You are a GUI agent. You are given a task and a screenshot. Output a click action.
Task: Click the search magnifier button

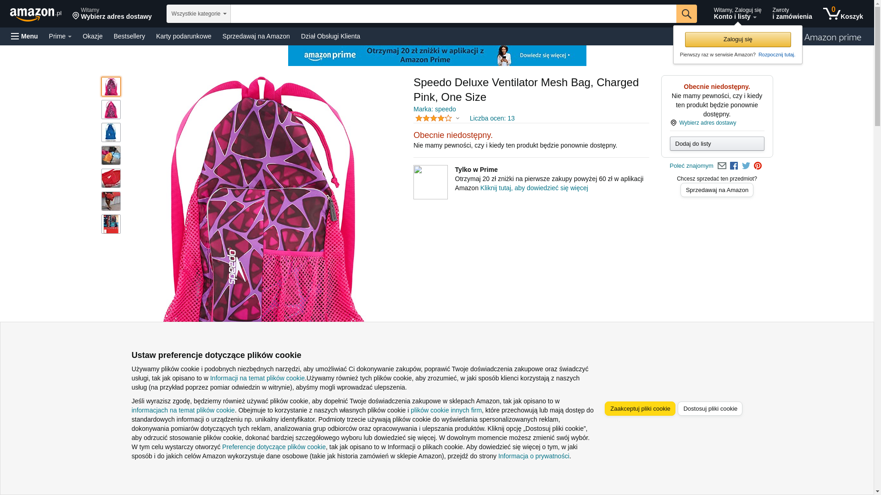pos(686,14)
